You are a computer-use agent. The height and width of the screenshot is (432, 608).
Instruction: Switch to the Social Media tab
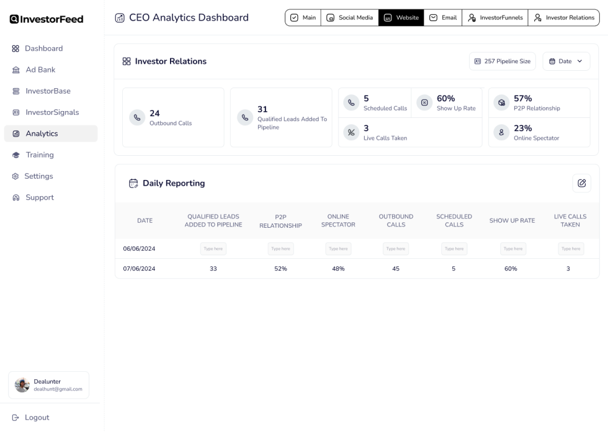click(349, 18)
